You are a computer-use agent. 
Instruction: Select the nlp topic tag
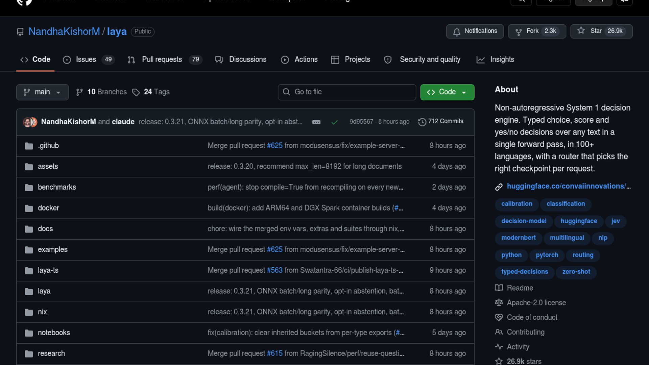[x=603, y=238]
